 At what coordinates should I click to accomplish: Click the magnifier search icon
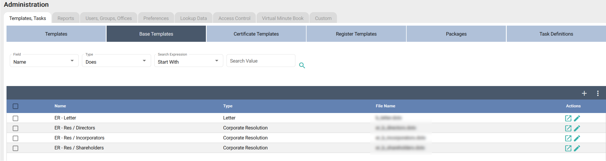coord(302,65)
